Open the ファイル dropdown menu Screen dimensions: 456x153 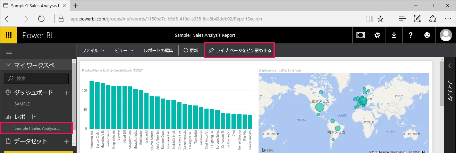[x=93, y=51]
